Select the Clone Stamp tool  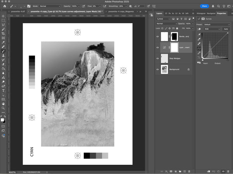click(x=3, y=55)
